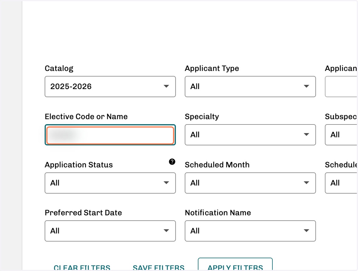The height and width of the screenshot is (271, 358).
Task: Click the Applicant Type dropdown arrow
Action: [306, 86]
